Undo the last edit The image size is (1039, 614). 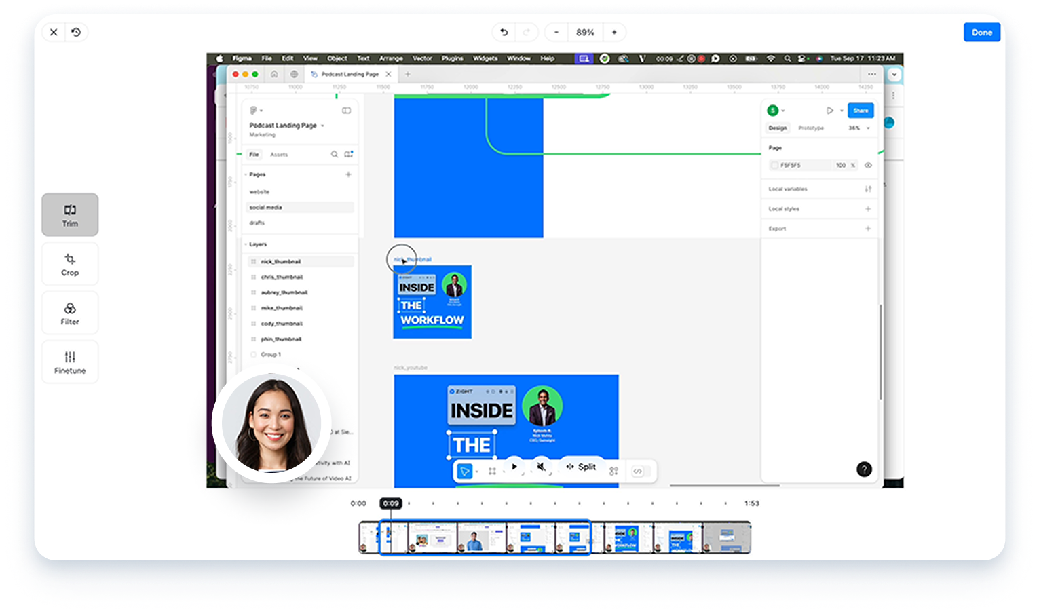click(x=504, y=33)
